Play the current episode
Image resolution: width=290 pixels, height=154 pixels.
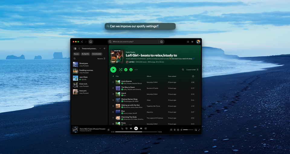click(x=136, y=128)
